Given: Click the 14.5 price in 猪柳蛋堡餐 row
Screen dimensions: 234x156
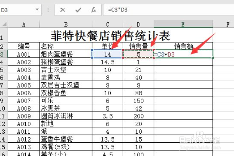Looking at the screenshot, I should click(108, 62).
